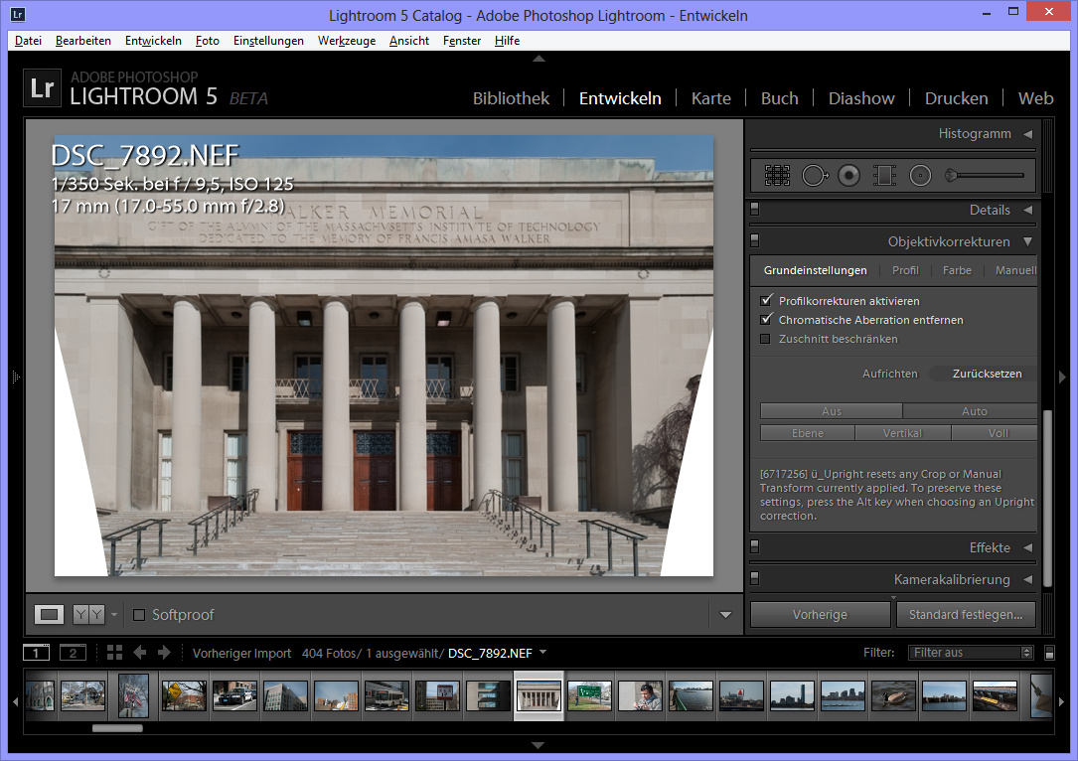Open DSC_7892.NEF filename source dropdown
This screenshot has width=1078, height=761.
pos(497,653)
